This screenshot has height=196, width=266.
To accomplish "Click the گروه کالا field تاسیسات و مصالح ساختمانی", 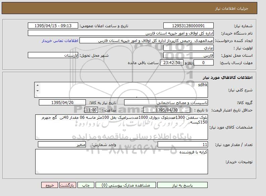I will pyautogui.click(x=166, y=102).
